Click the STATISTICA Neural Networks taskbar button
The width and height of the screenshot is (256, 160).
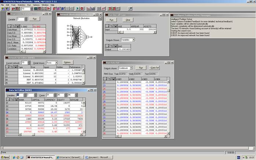click(x=40, y=157)
